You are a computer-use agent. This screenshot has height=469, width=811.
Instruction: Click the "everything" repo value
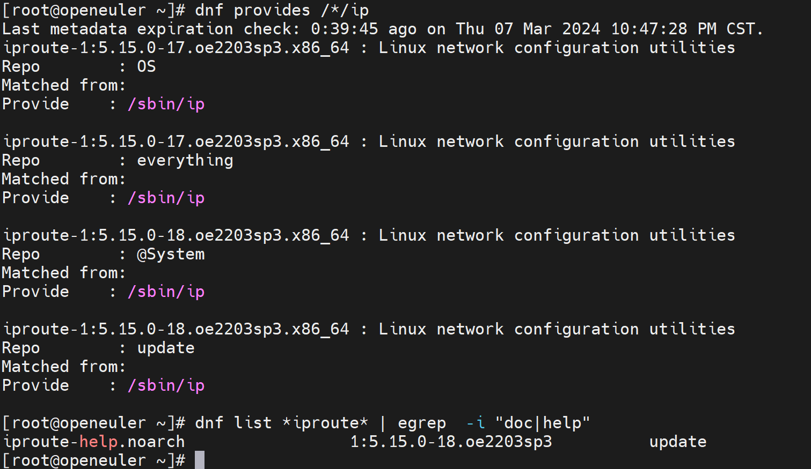[x=185, y=160]
